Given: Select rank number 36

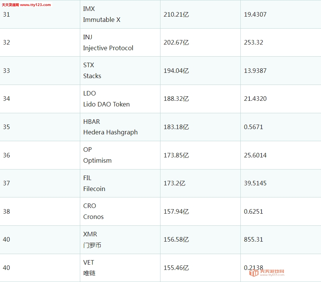Looking at the screenshot, I should (x=6, y=156).
